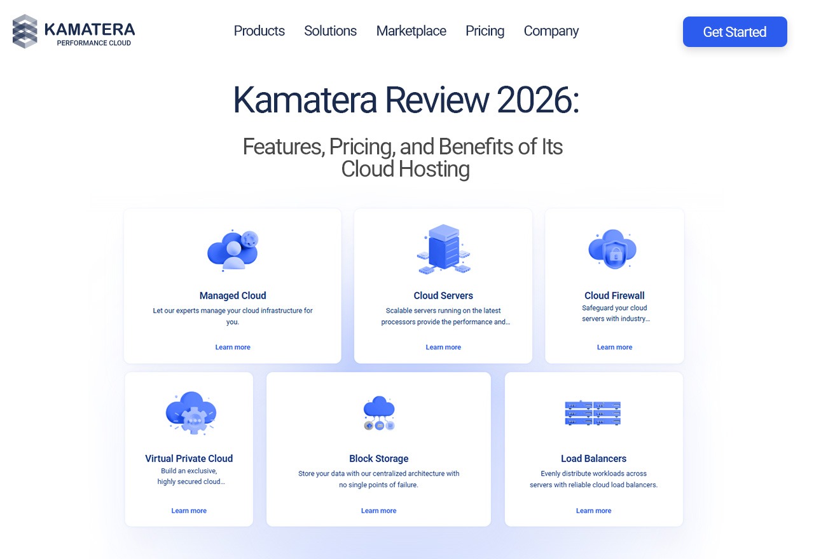
Task: Select the Virtual Private Cloud card title
Action: point(189,459)
